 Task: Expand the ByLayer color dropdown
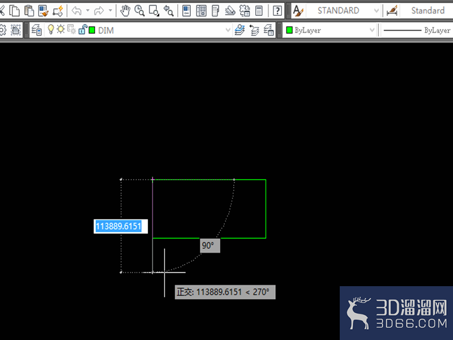[x=372, y=30]
